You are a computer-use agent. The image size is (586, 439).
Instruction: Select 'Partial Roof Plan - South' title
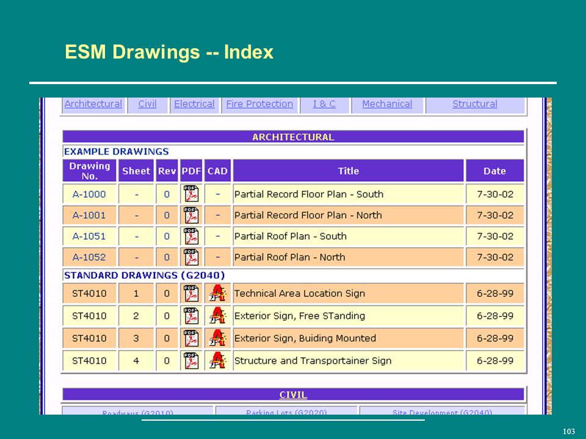pos(291,236)
